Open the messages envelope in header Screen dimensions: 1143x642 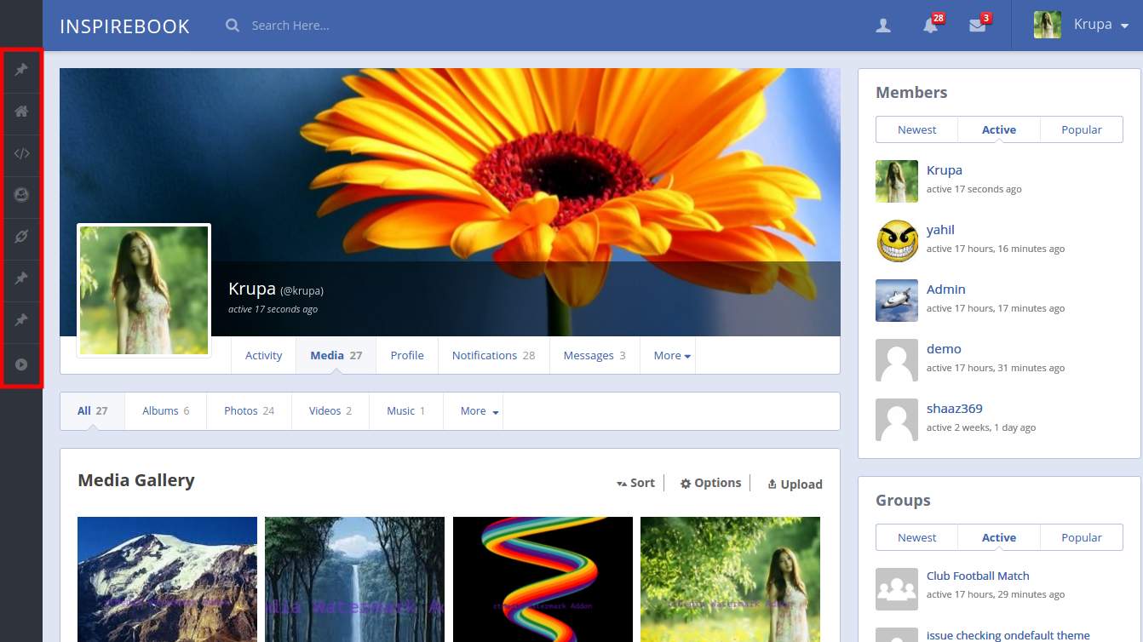977,26
